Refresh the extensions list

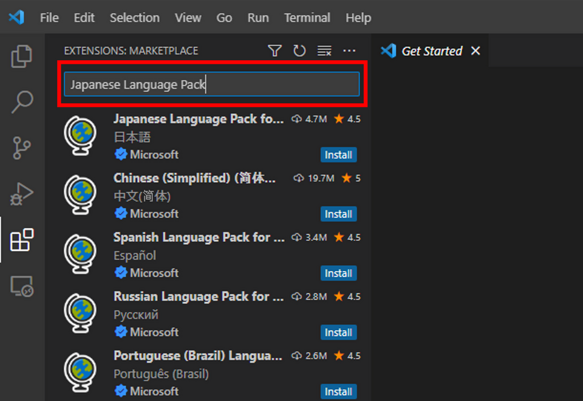299,50
